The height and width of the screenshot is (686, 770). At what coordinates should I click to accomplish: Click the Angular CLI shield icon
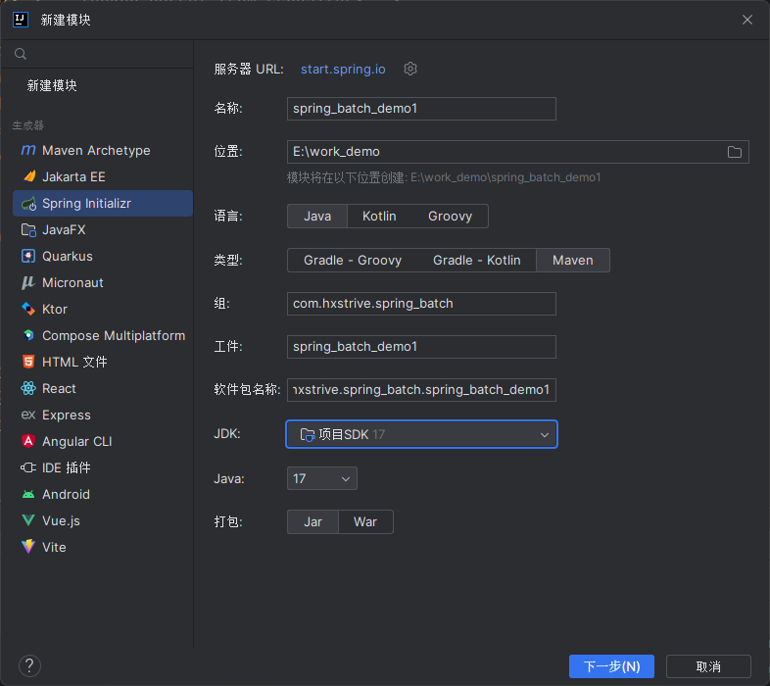click(x=28, y=441)
